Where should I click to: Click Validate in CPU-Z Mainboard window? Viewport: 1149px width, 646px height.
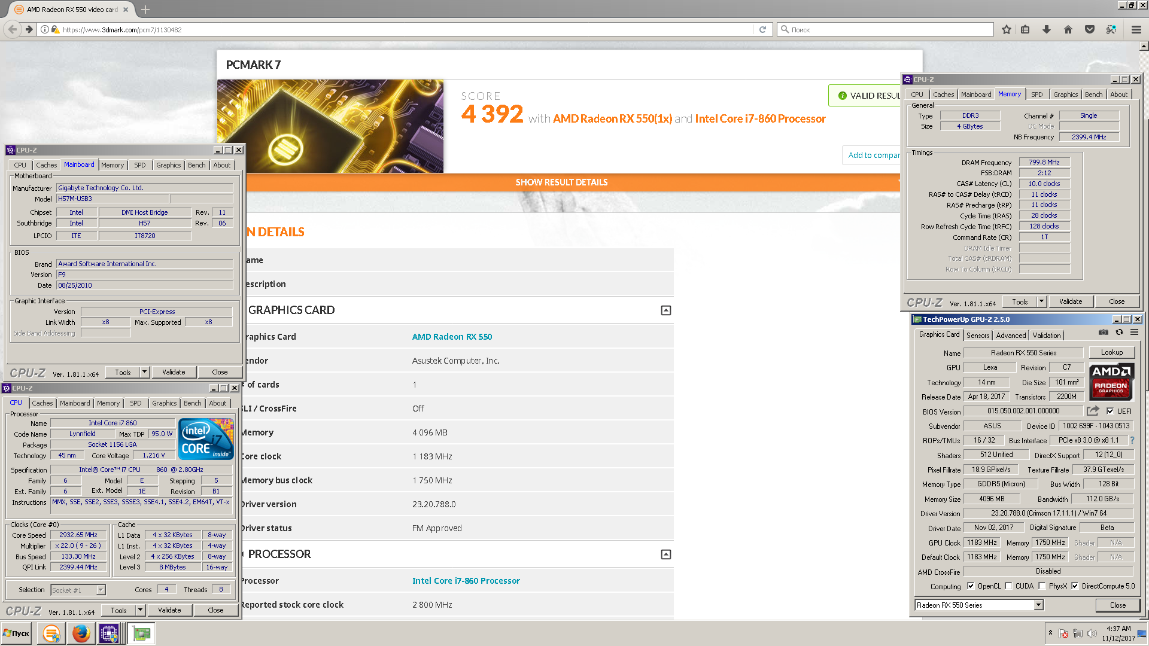(x=174, y=372)
